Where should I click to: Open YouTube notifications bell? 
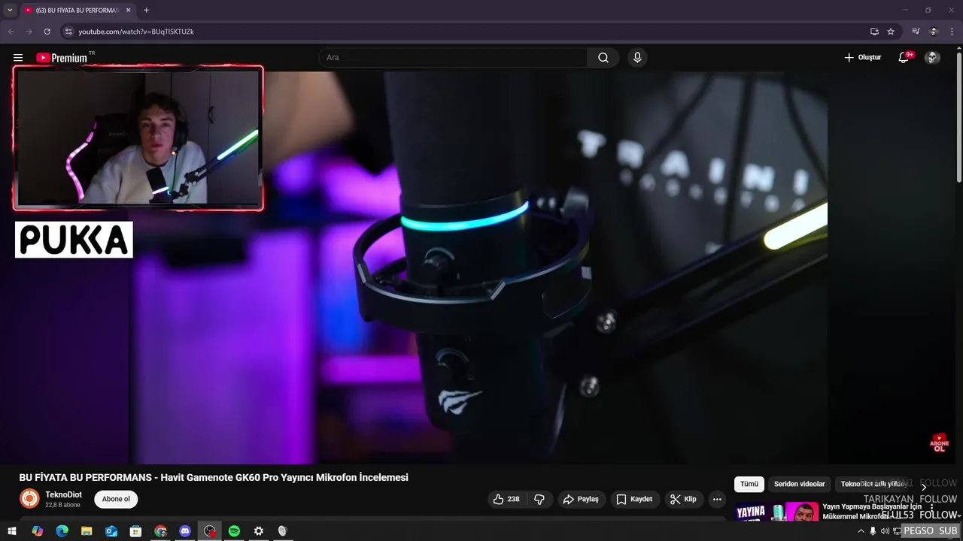pos(904,58)
